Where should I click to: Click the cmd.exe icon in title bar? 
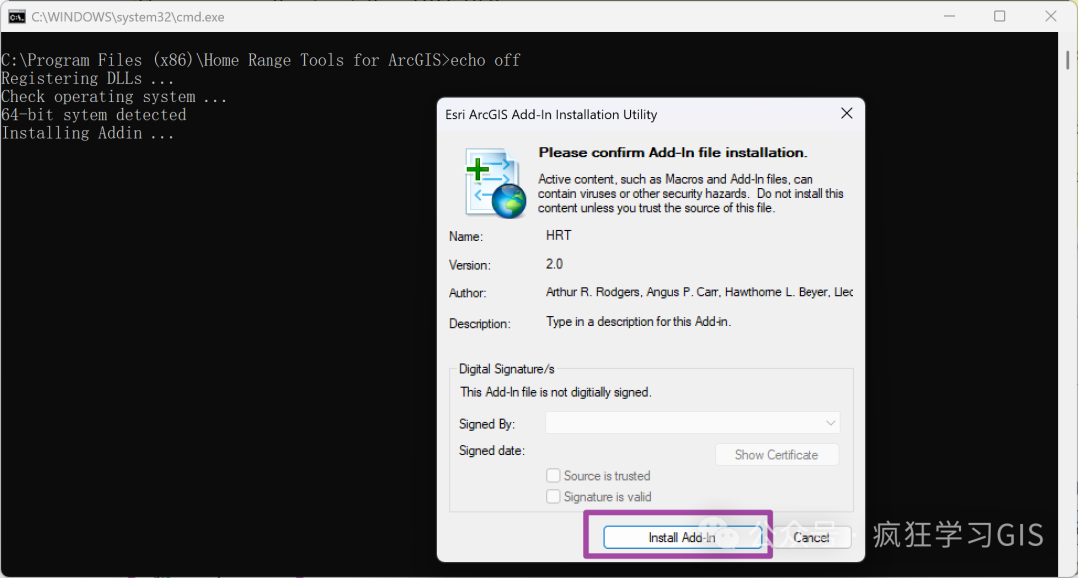pyautogui.click(x=17, y=17)
